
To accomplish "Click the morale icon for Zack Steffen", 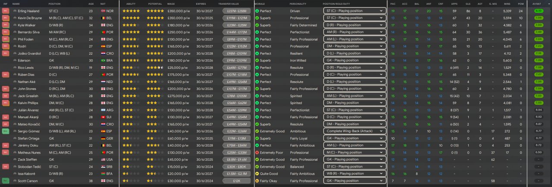I will (257, 159).
